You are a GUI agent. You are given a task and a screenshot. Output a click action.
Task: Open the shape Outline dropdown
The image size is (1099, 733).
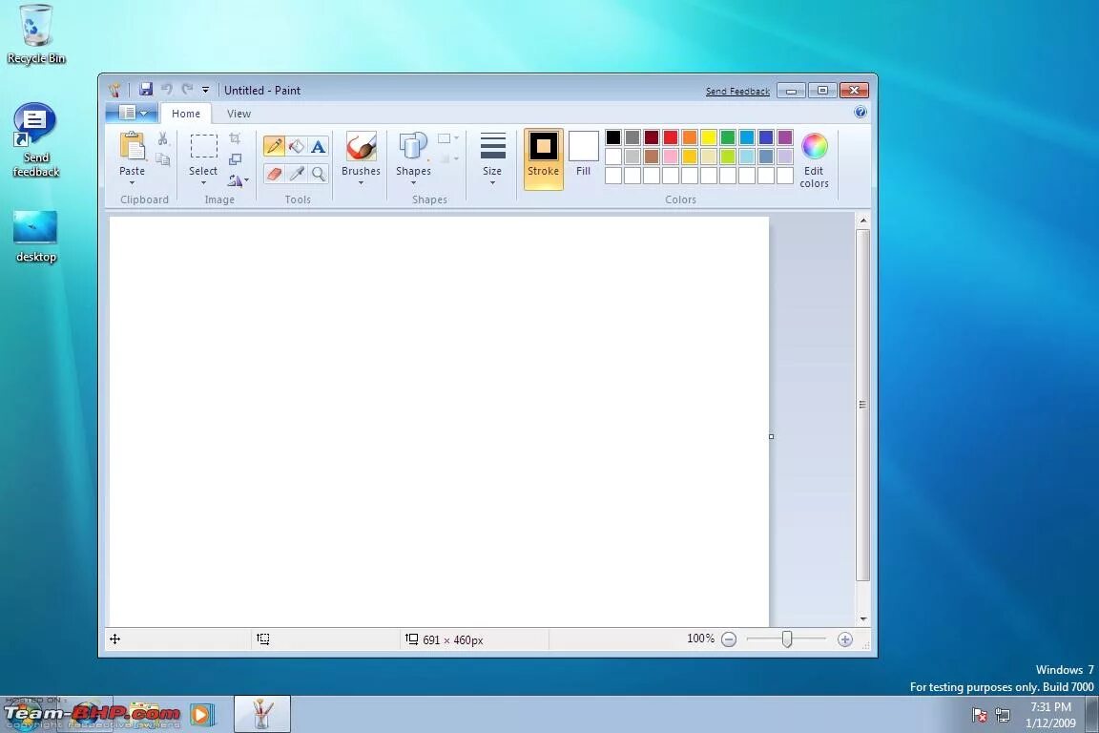coord(447,139)
